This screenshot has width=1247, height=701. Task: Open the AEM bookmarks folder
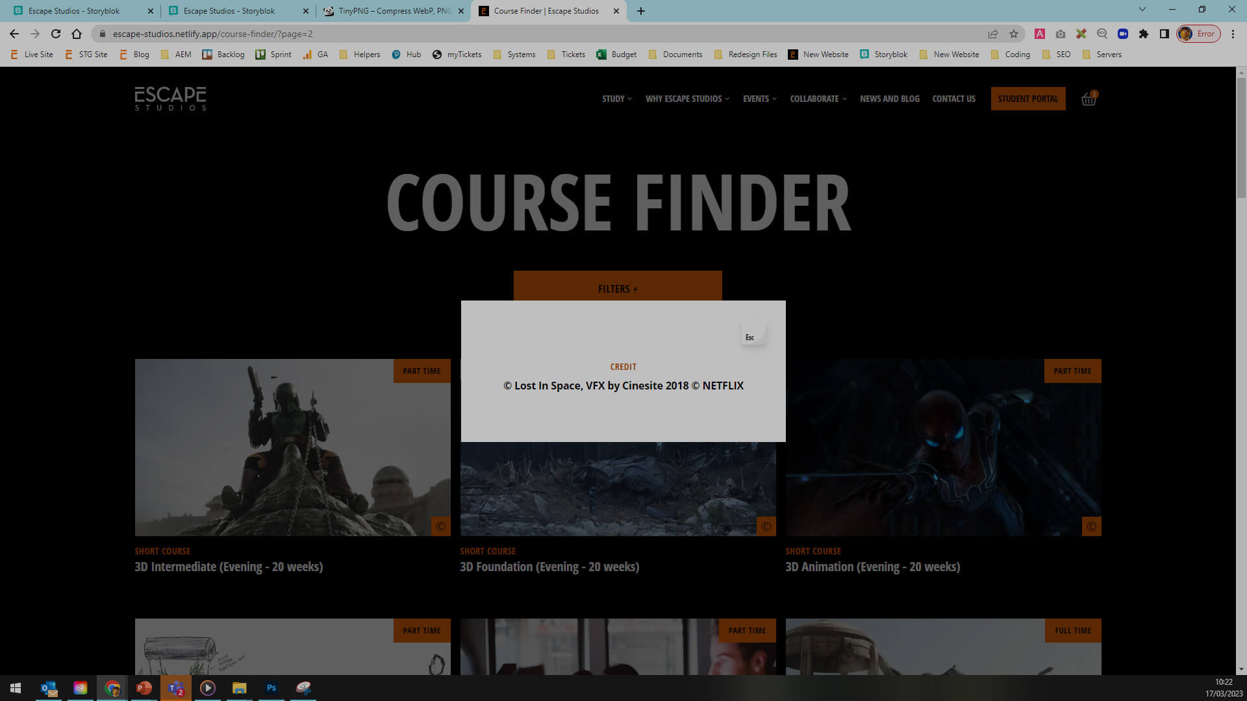pyautogui.click(x=176, y=55)
